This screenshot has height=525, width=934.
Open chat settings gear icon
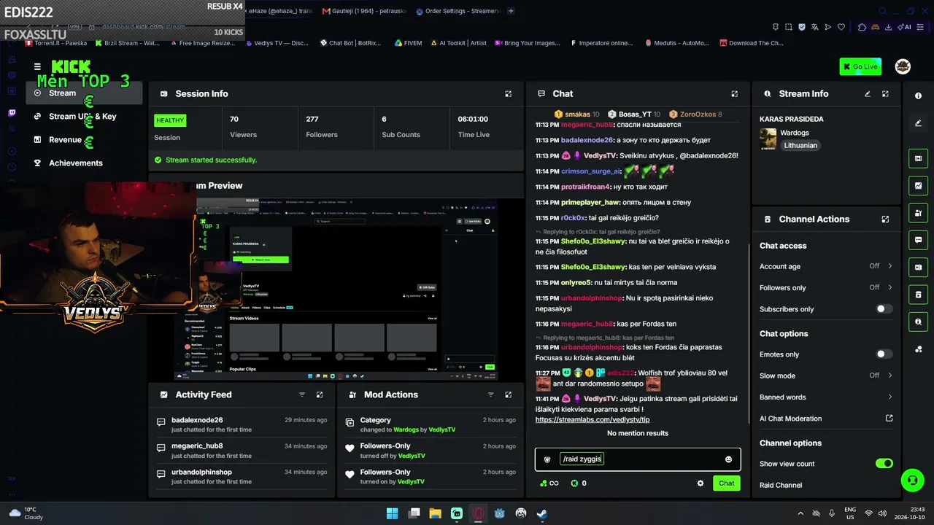coord(700,483)
